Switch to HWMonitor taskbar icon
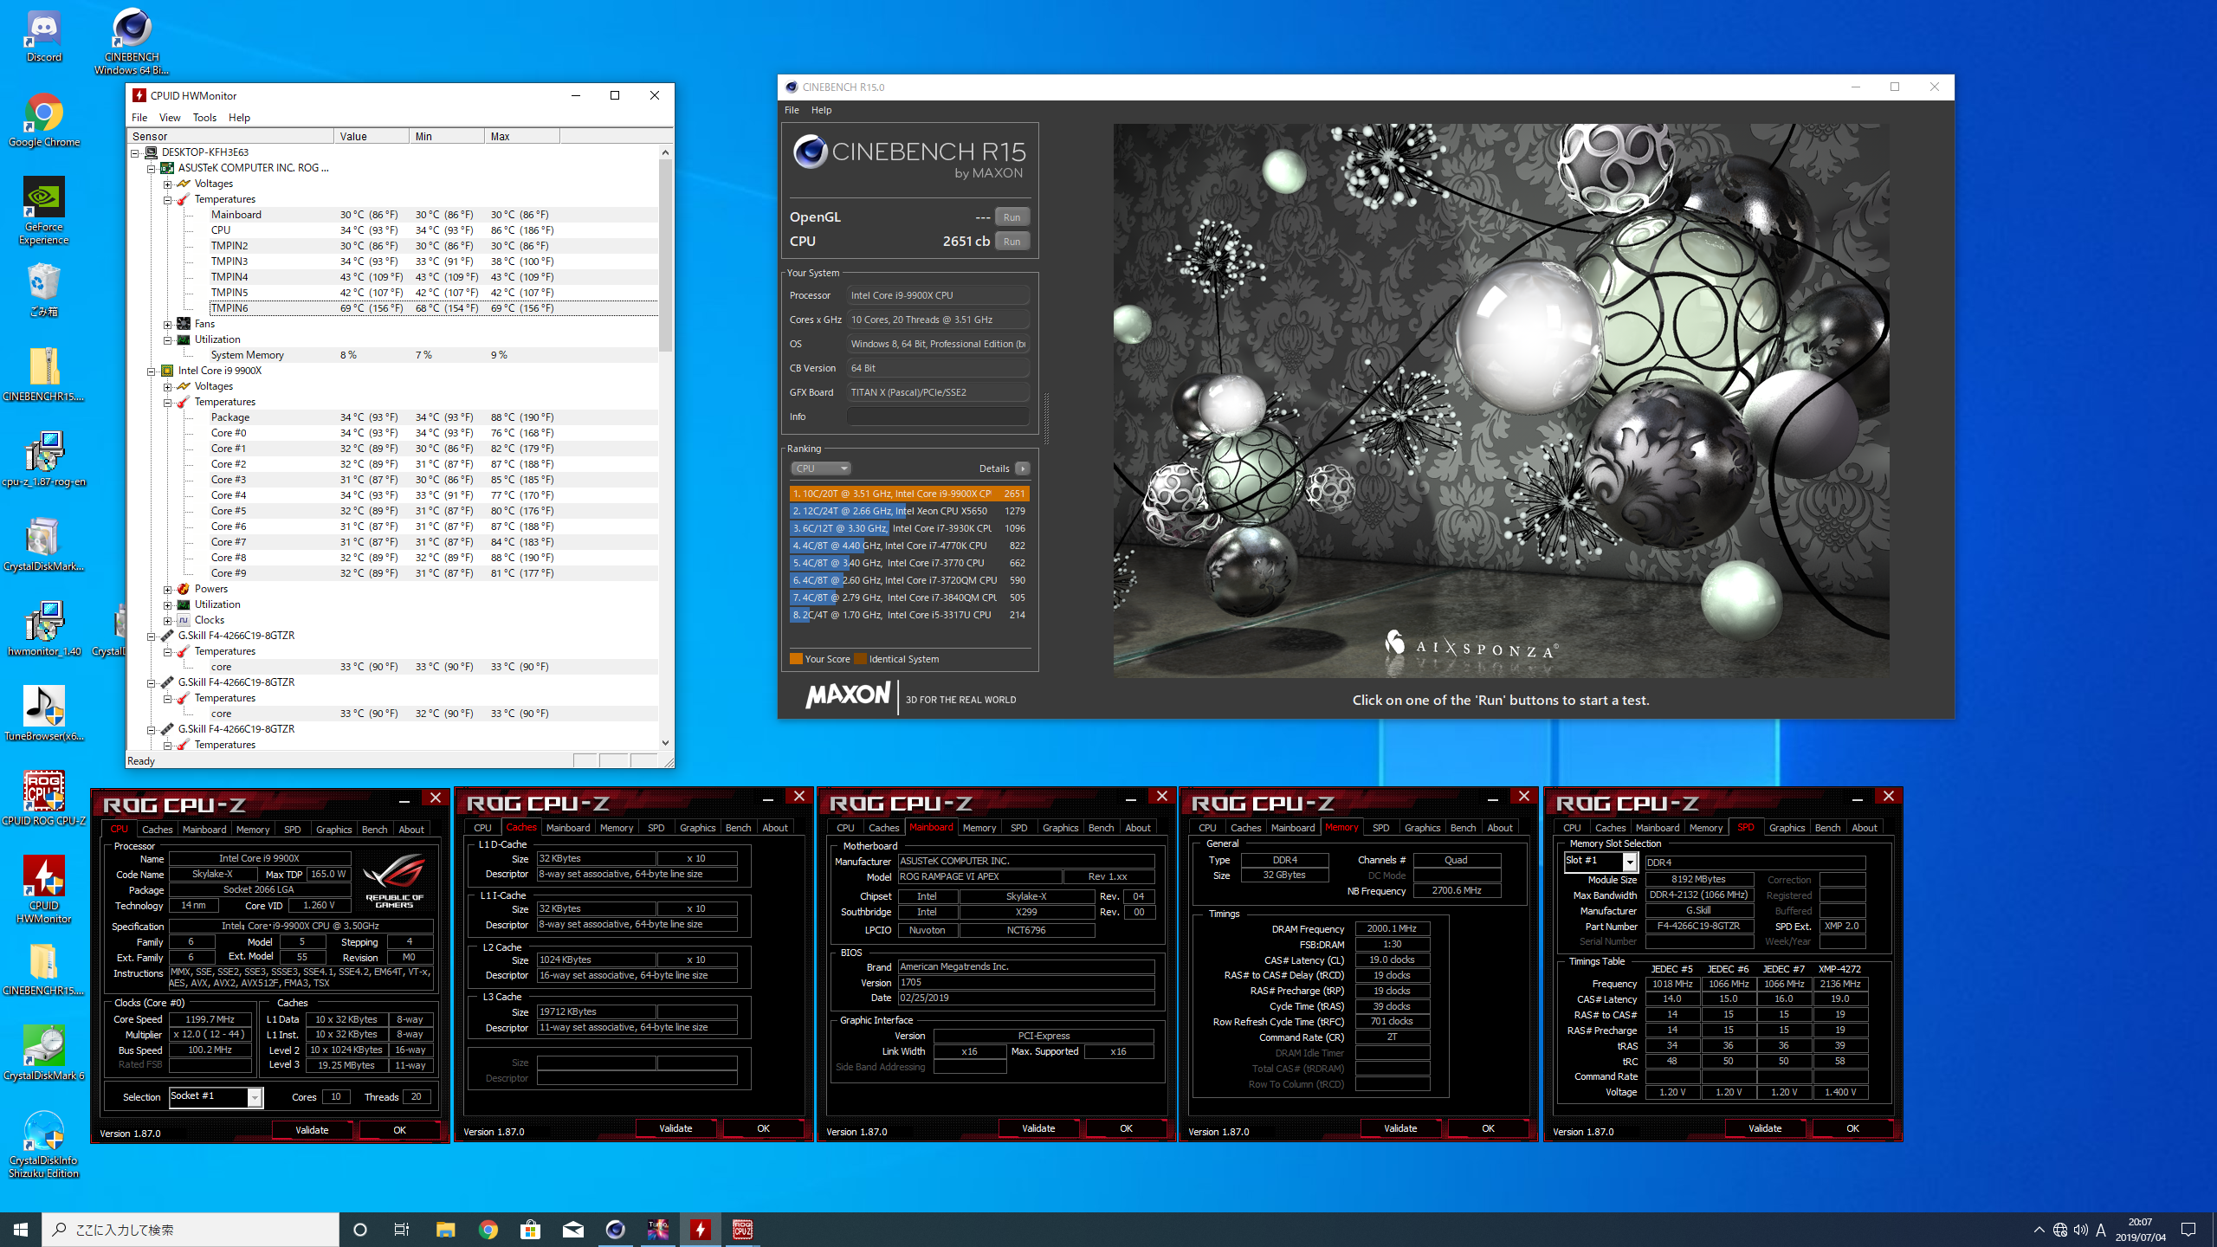The image size is (2217, 1247). pyautogui.click(x=700, y=1230)
